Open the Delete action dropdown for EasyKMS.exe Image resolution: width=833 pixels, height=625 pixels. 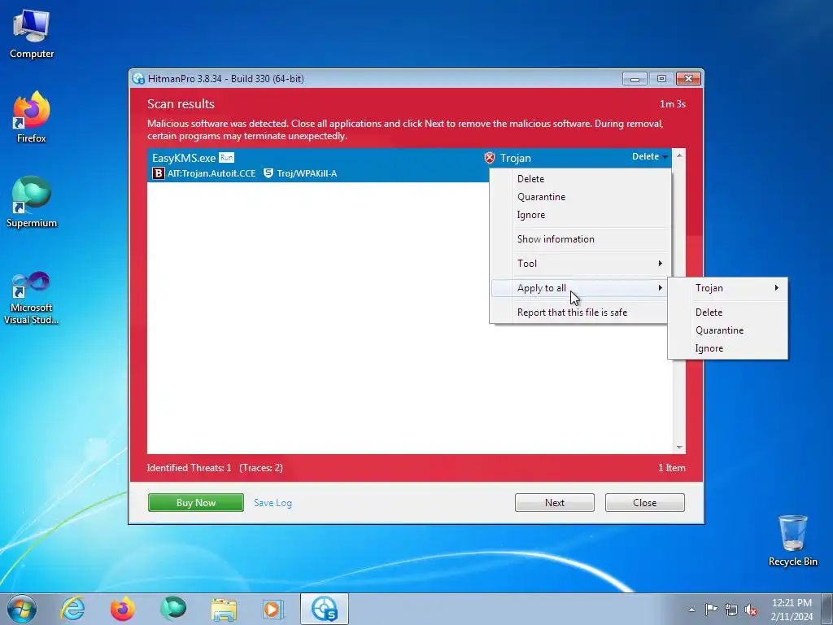649,156
